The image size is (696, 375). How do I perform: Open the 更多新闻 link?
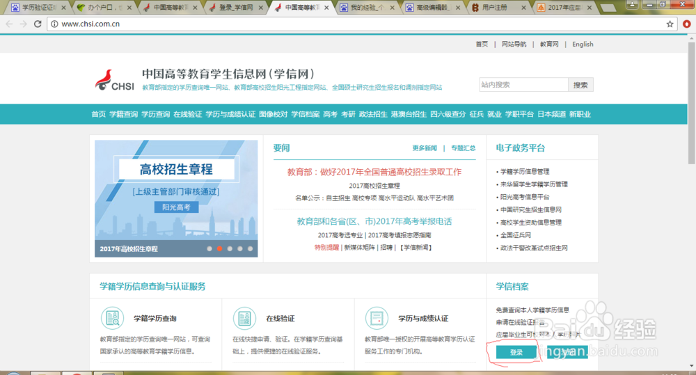point(425,148)
